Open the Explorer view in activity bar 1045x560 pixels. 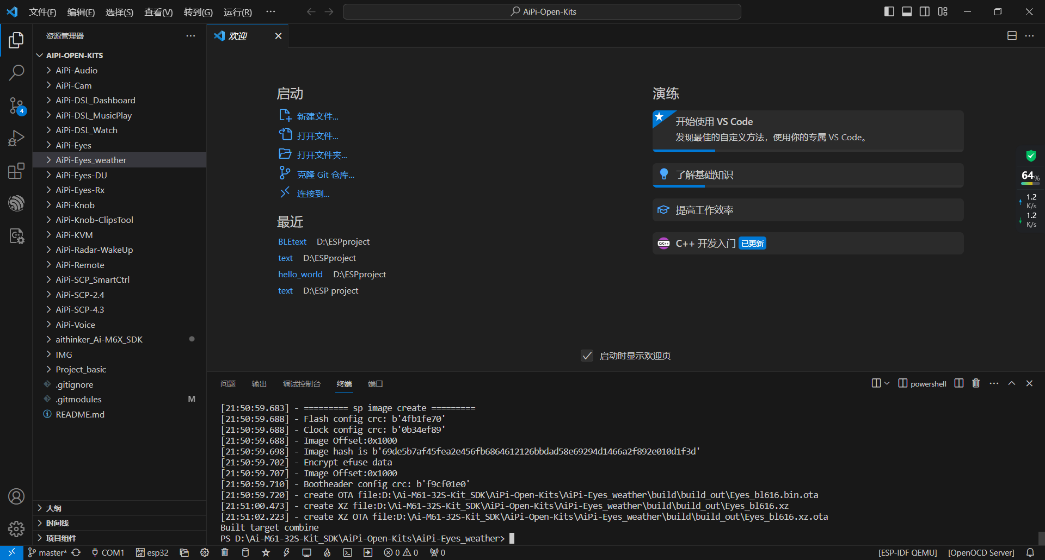(x=16, y=40)
